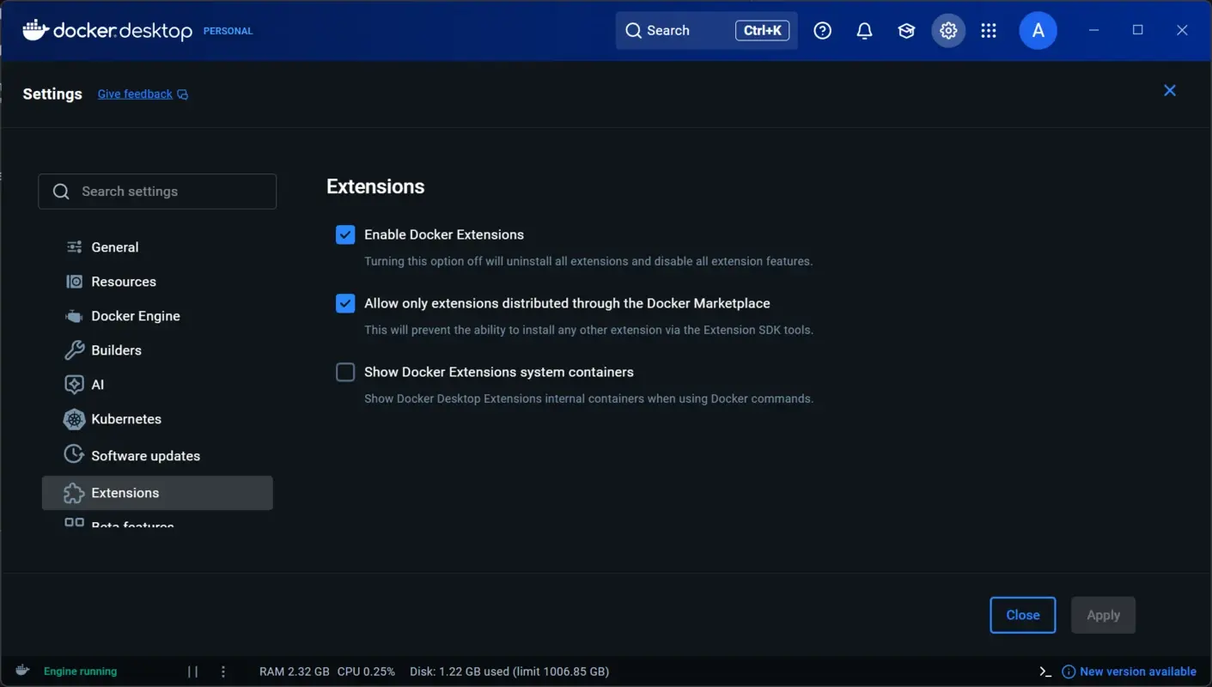Switch to the General settings tab

point(114,246)
